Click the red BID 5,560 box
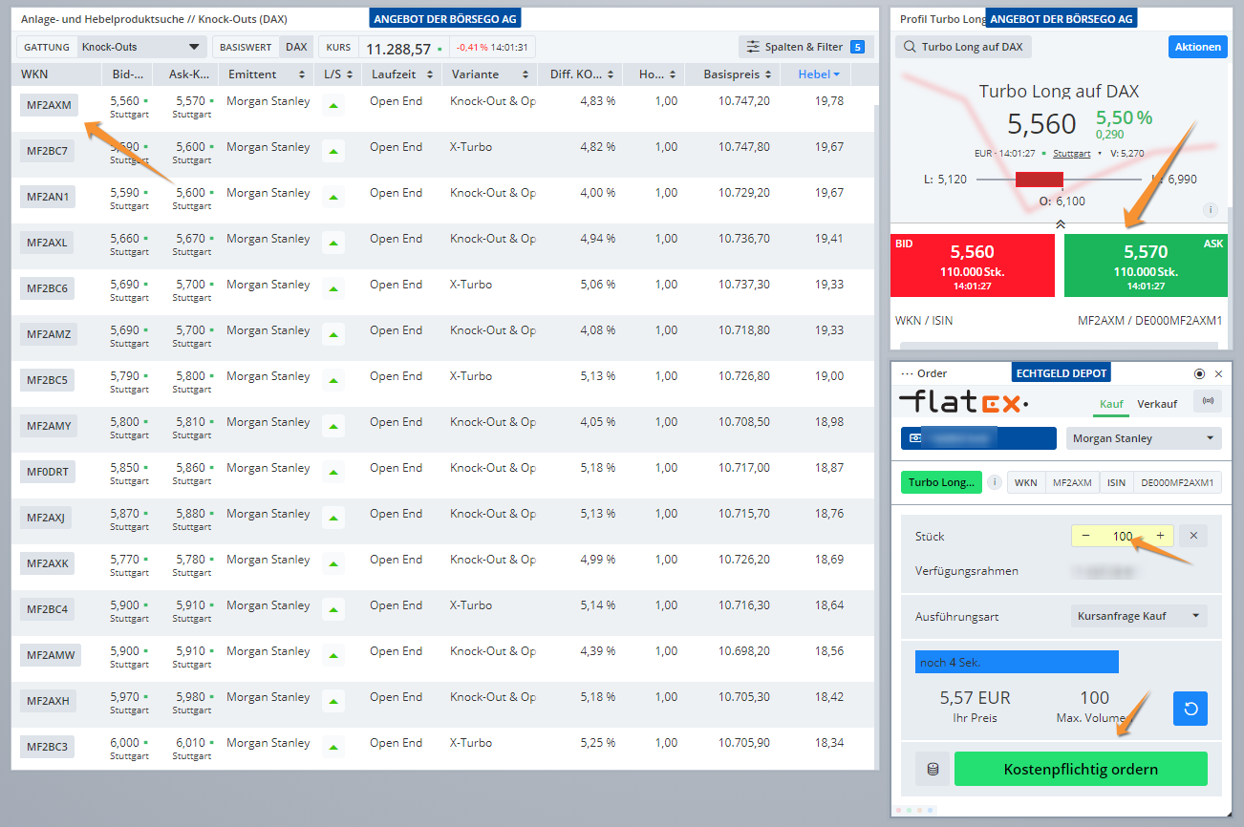 973,265
